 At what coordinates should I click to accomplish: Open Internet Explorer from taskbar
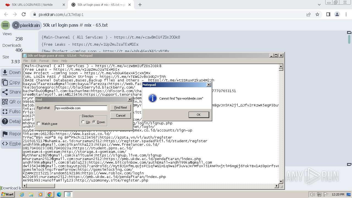pyautogui.click(x=22, y=194)
